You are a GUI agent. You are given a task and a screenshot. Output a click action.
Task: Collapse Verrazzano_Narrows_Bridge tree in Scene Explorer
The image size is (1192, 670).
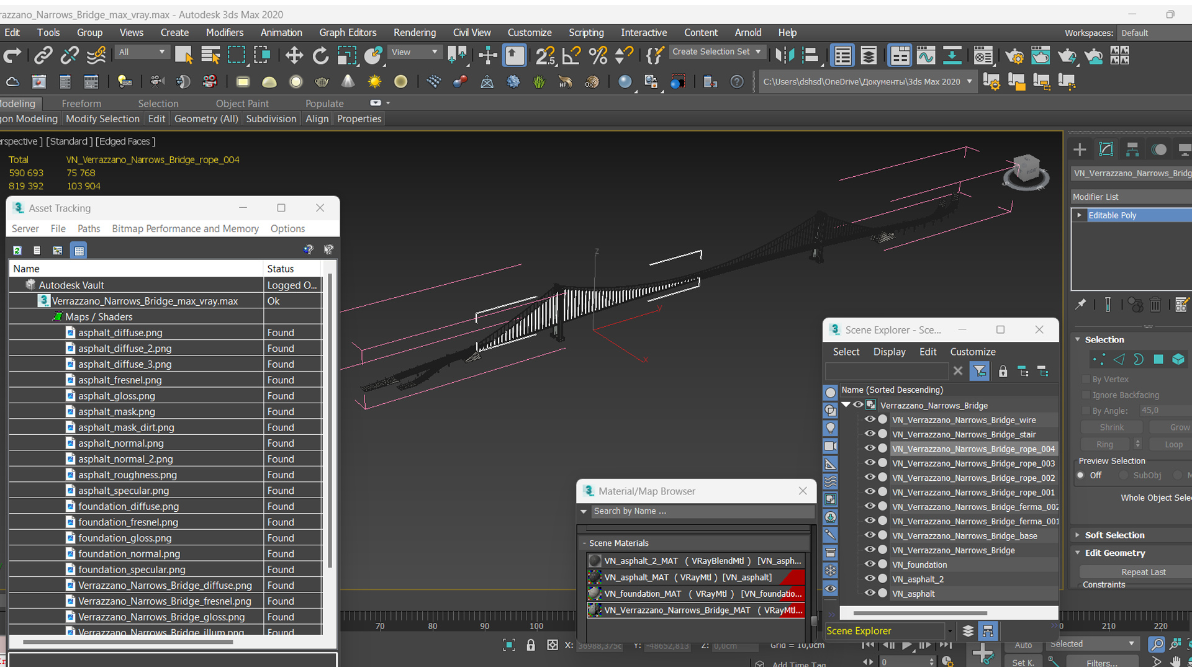[x=846, y=404]
